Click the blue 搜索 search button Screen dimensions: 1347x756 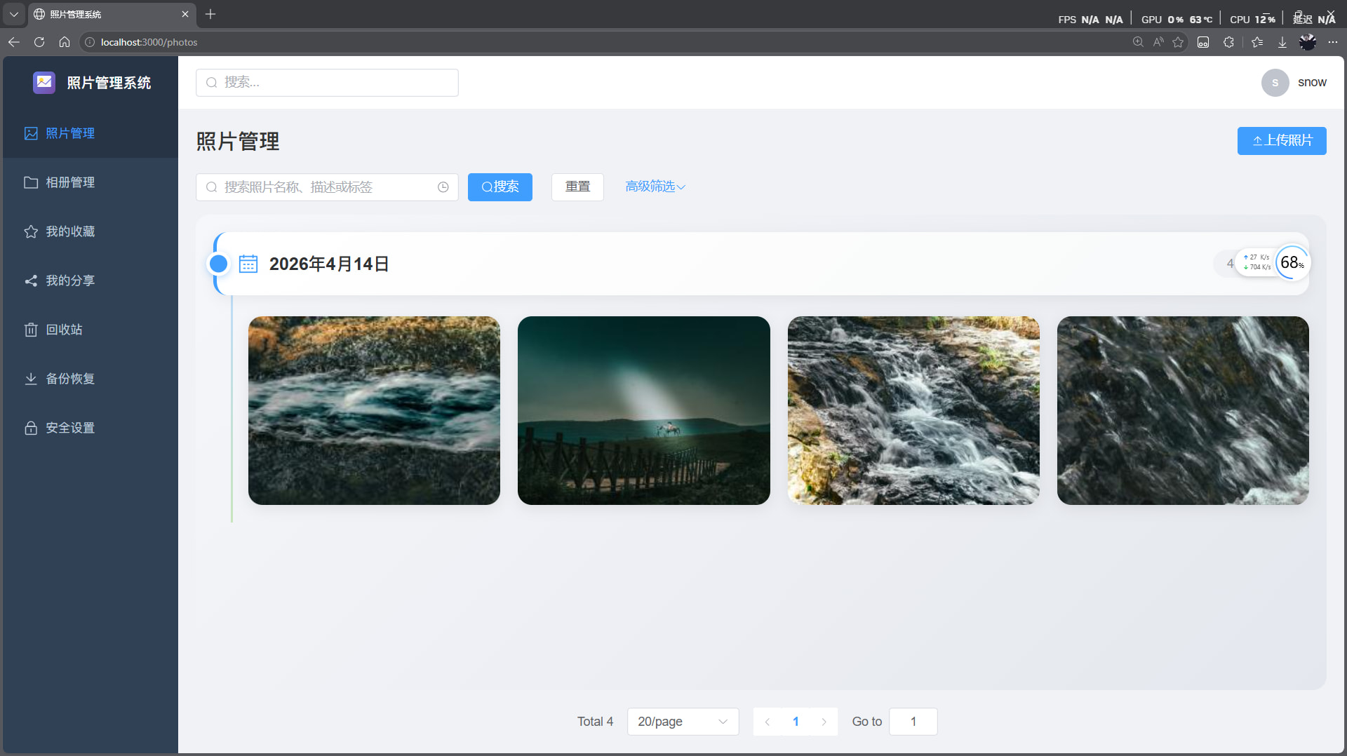pos(500,187)
